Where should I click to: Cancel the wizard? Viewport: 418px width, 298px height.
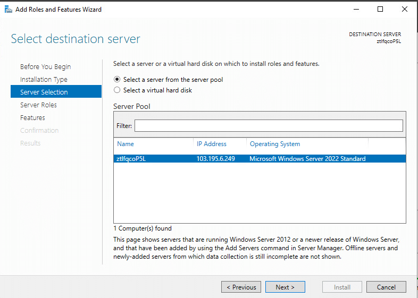point(386,287)
